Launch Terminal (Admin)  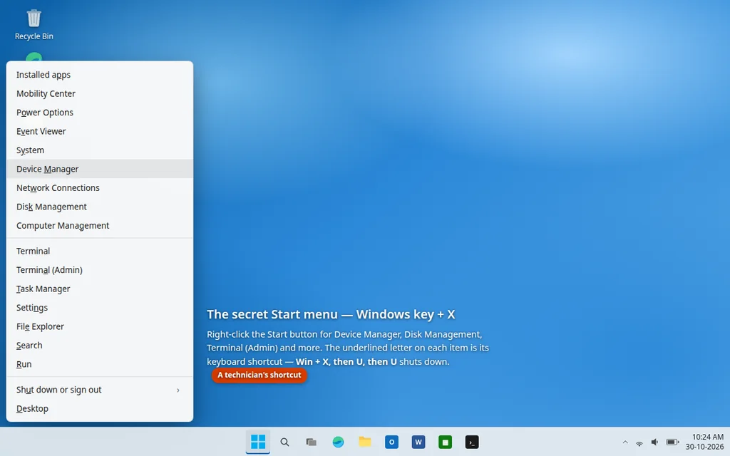click(100, 270)
